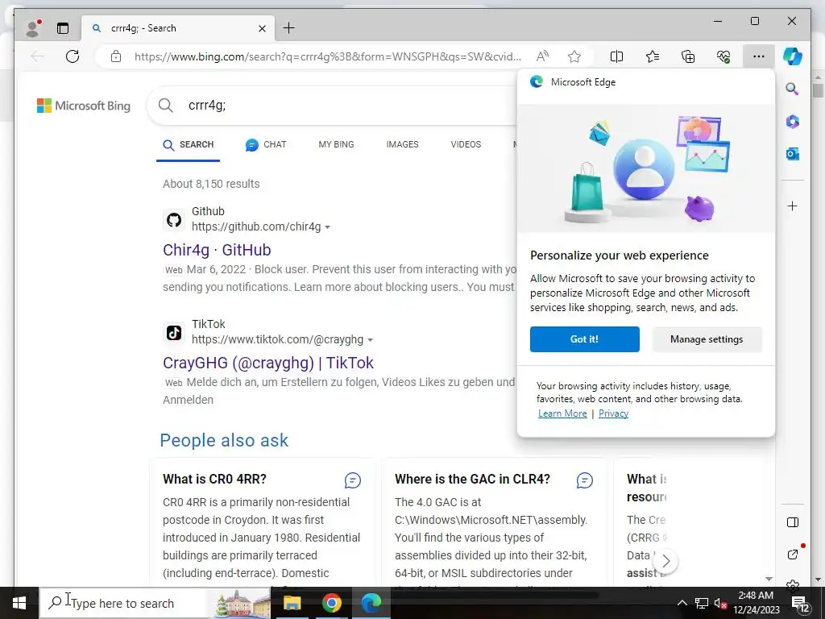Screen dimensions: 825x619
Task: Open Browser essentials heart icon
Action: (723, 56)
